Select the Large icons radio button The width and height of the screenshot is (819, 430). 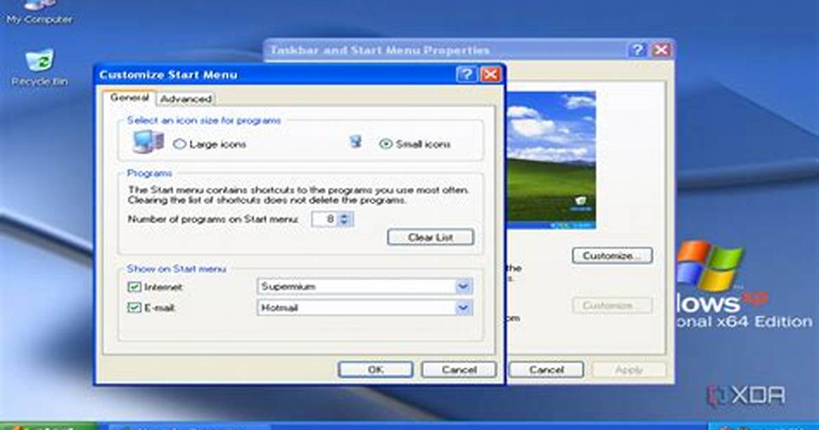click(179, 144)
